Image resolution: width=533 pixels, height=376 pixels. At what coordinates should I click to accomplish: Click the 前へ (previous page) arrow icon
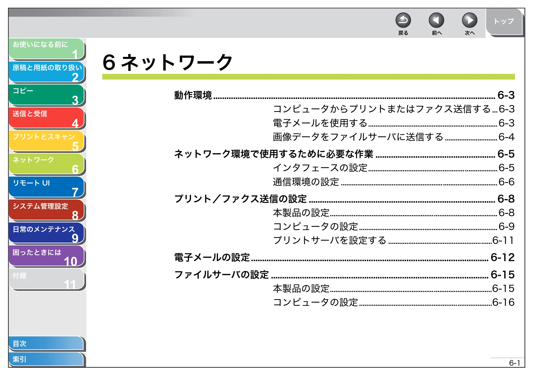click(x=436, y=20)
